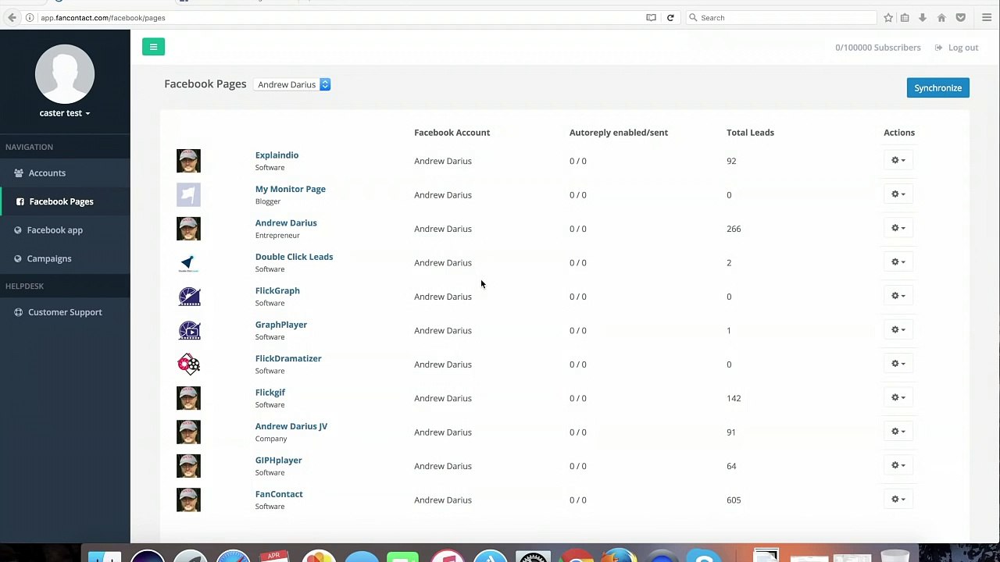
Task: Click the FlickGraph logo thumbnail
Action: tap(188, 297)
